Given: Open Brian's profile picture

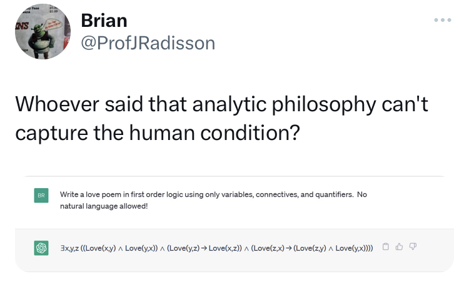Looking at the screenshot, I should coord(42,32).
